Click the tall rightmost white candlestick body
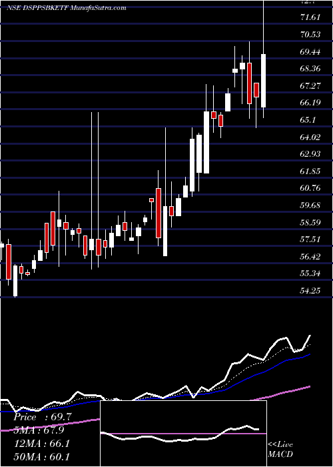 click(x=264, y=81)
